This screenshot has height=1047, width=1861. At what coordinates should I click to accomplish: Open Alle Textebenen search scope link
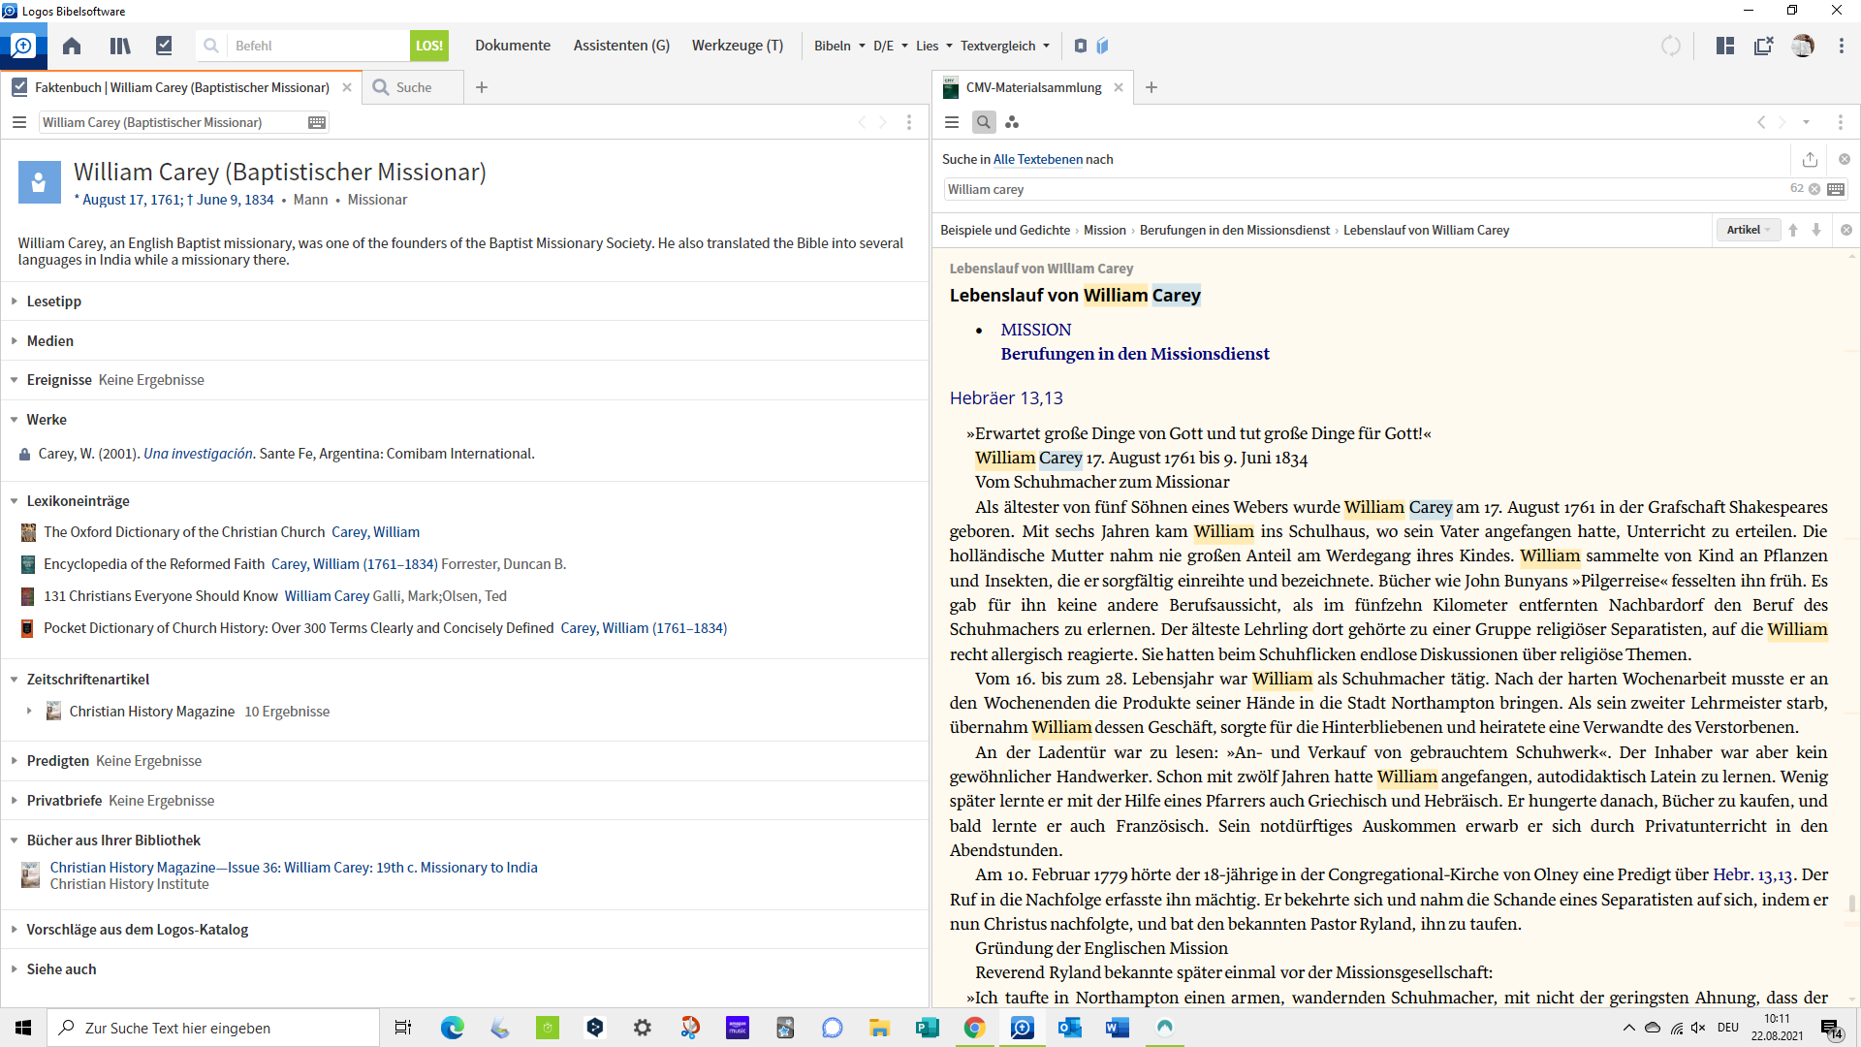[x=1037, y=159]
